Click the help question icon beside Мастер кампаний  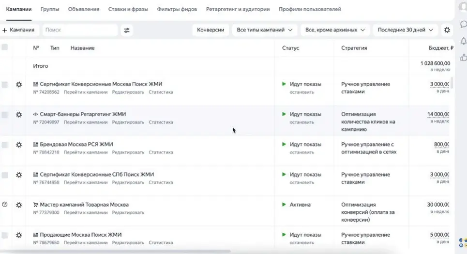pos(4,205)
